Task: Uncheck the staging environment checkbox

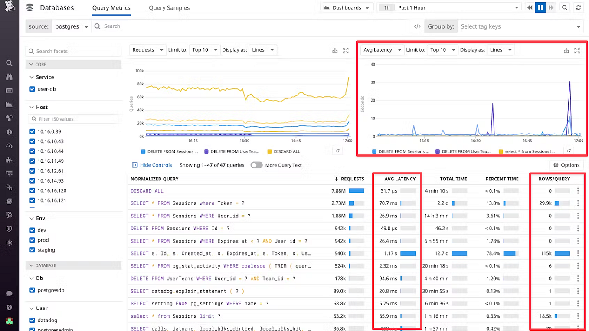Action: (x=32, y=250)
